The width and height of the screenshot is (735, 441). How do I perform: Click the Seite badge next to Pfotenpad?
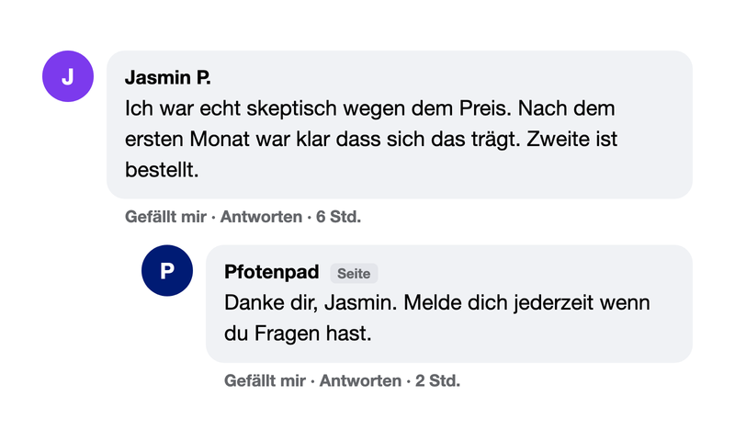pyautogui.click(x=354, y=273)
